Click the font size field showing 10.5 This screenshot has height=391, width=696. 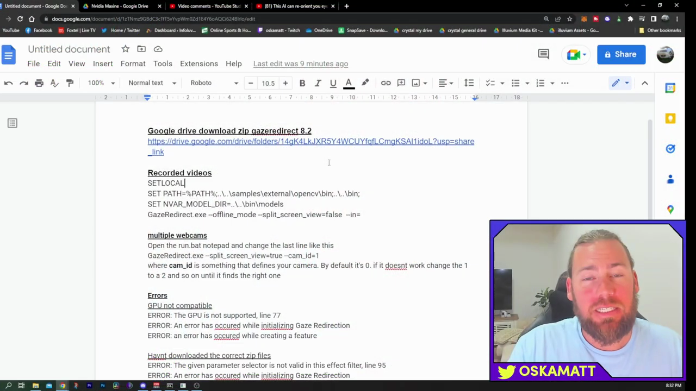268,83
